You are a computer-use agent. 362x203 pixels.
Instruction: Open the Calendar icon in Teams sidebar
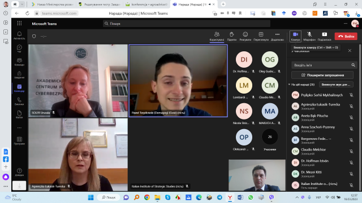coord(19,88)
